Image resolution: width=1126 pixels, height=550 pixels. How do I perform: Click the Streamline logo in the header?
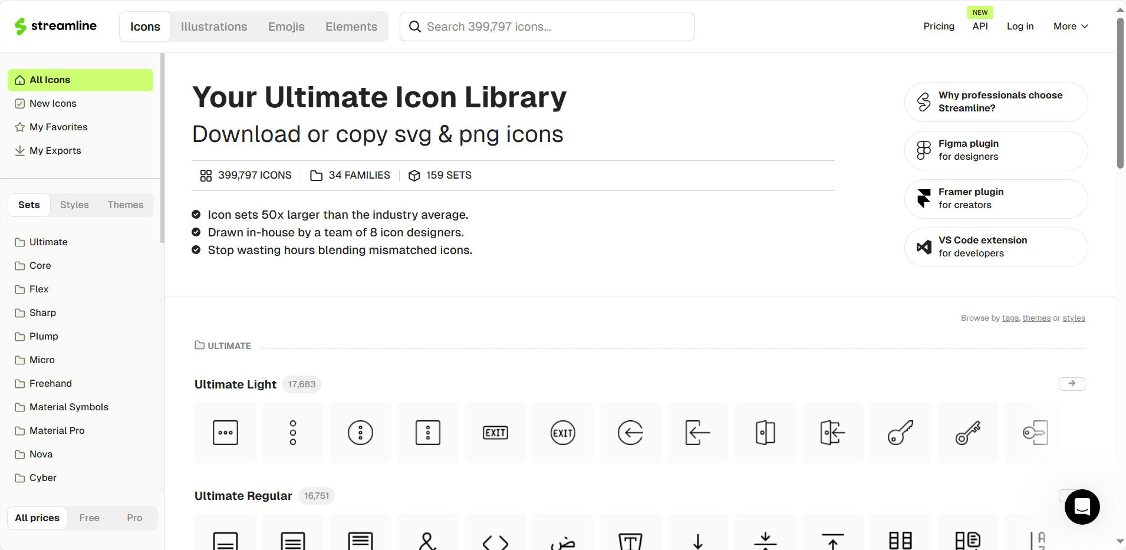(x=55, y=26)
